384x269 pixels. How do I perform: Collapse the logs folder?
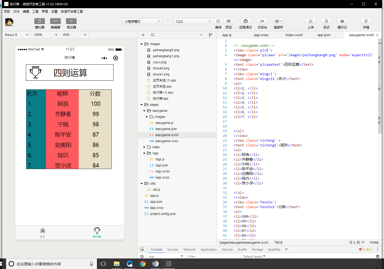coord(144,153)
